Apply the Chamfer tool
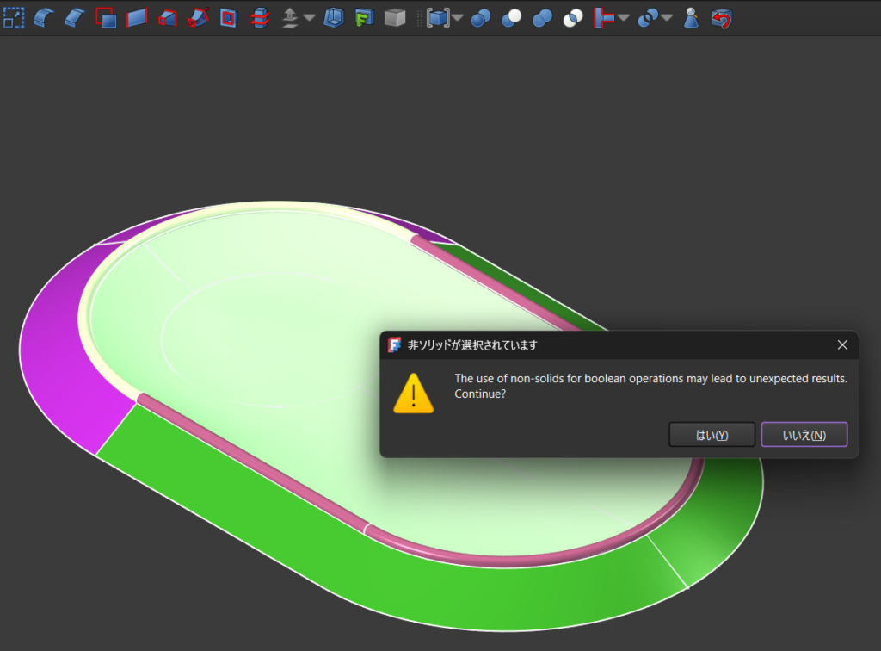This screenshot has height=651, width=881. click(75, 17)
